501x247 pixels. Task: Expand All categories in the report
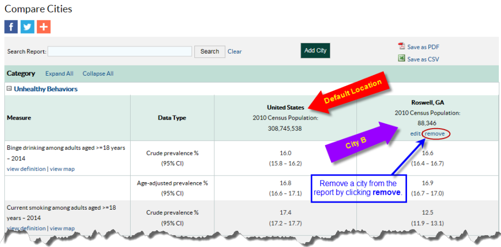click(59, 74)
